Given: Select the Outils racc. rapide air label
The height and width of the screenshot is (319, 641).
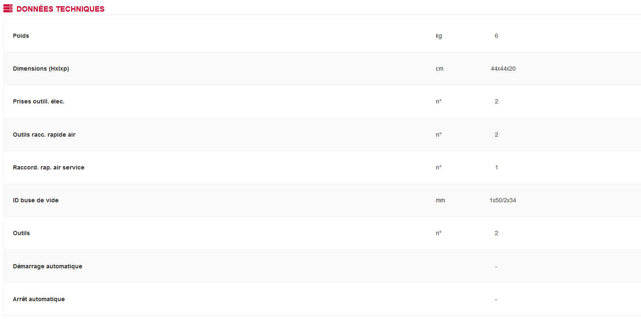Looking at the screenshot, I should (x=44, y=135).
